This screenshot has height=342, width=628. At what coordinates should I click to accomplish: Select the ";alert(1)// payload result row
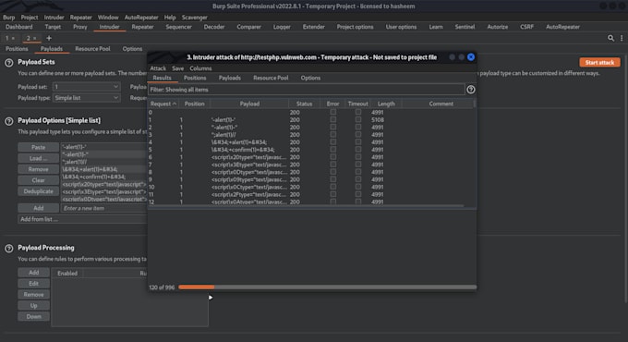tap(311, 135)
